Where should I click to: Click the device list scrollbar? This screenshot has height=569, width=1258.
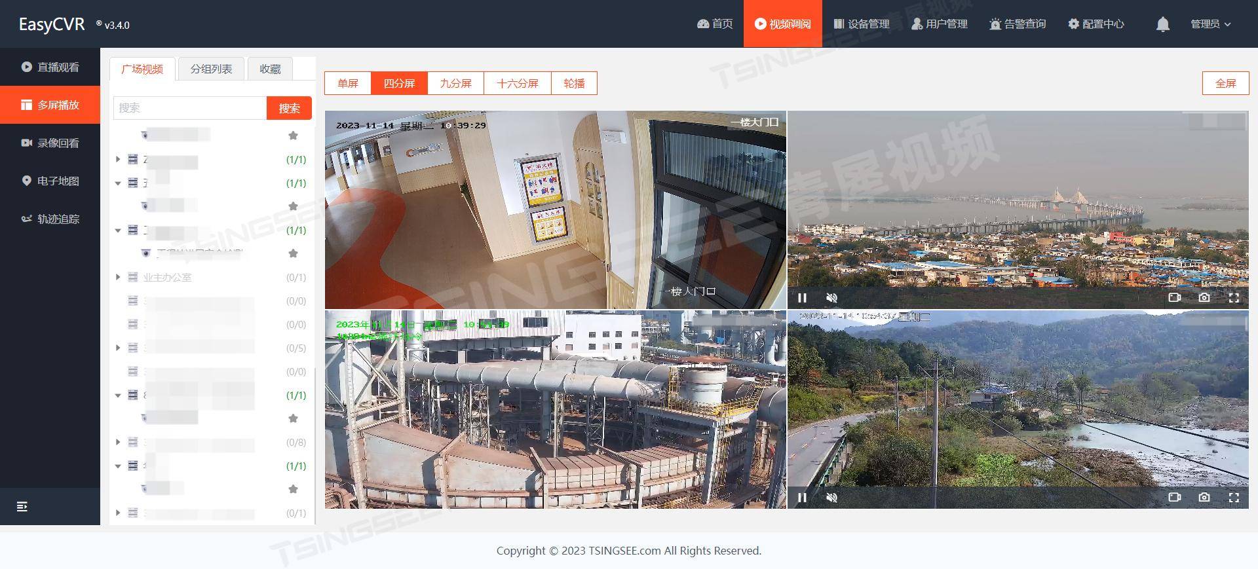click(314, 445)
